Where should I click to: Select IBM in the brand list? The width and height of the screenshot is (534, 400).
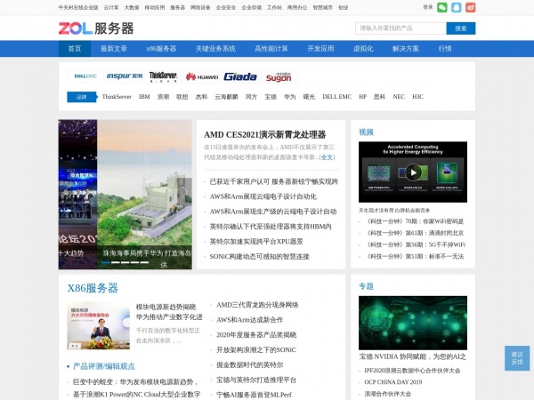(x=144, y=97)
